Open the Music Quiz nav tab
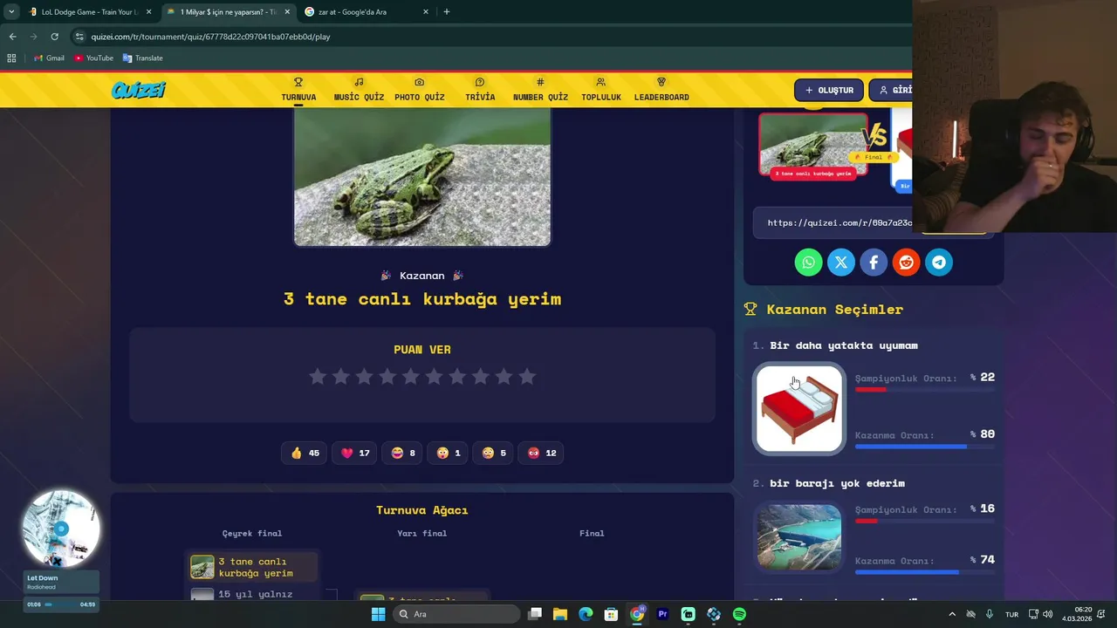This screenshot has width=1117, height=628. (x=359, y=90)
